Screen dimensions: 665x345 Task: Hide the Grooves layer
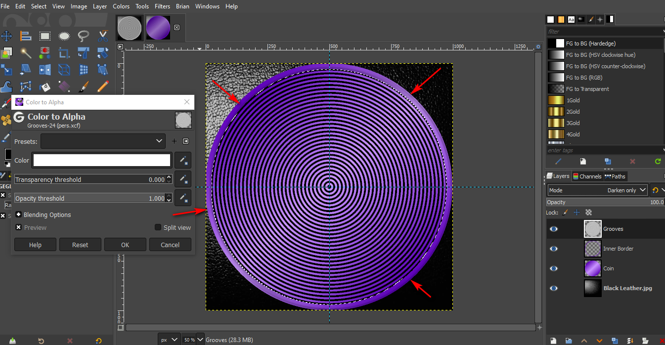point(554,229)
